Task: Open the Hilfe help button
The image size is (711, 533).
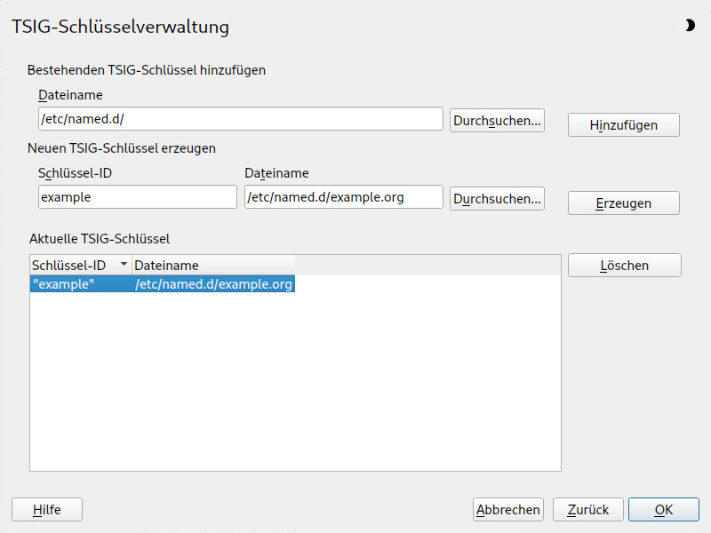Action: pos(47,509)
